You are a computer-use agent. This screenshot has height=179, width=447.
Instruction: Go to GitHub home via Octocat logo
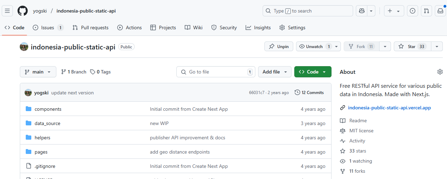[23, 11]
